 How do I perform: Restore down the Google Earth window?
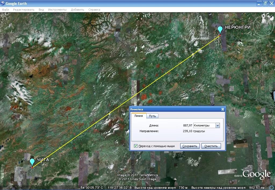265,3
